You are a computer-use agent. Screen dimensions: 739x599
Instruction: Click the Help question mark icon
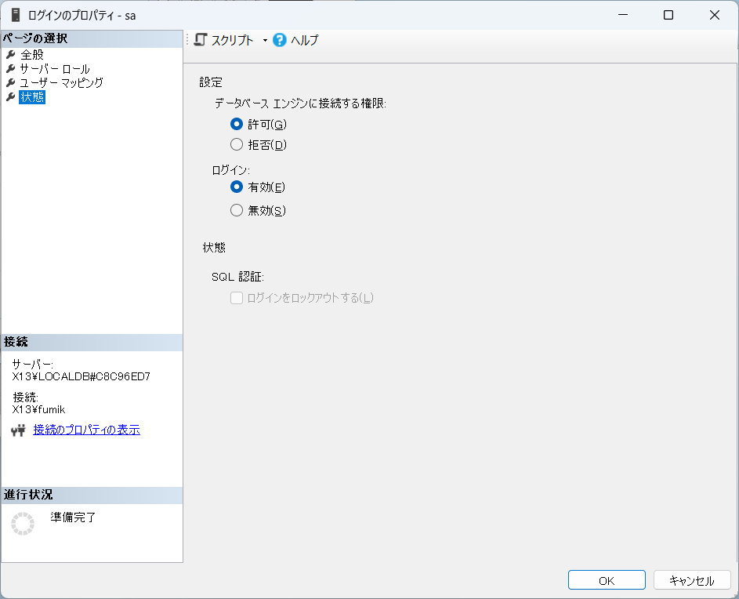point(280,40)
